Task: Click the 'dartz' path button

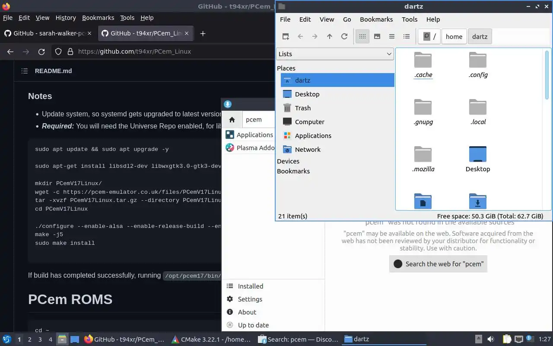Action: point(480,37)
